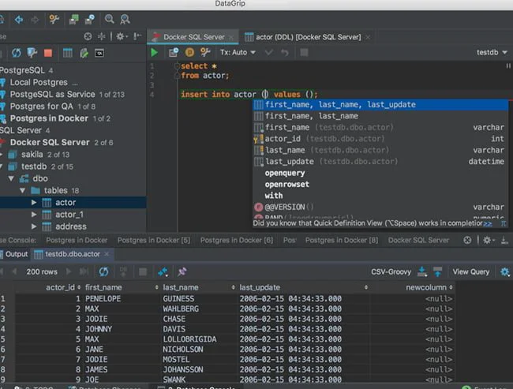
Task: Refresh the database tree with synchronize icon
Action: 17,53
